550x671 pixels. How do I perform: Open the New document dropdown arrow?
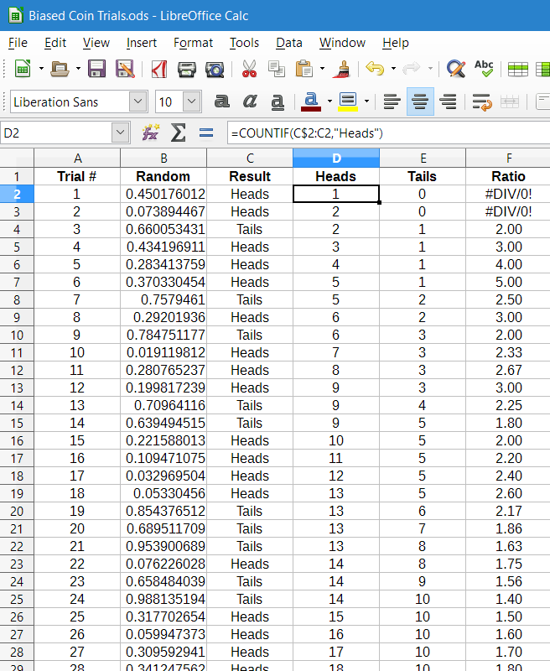pos(41,69)
